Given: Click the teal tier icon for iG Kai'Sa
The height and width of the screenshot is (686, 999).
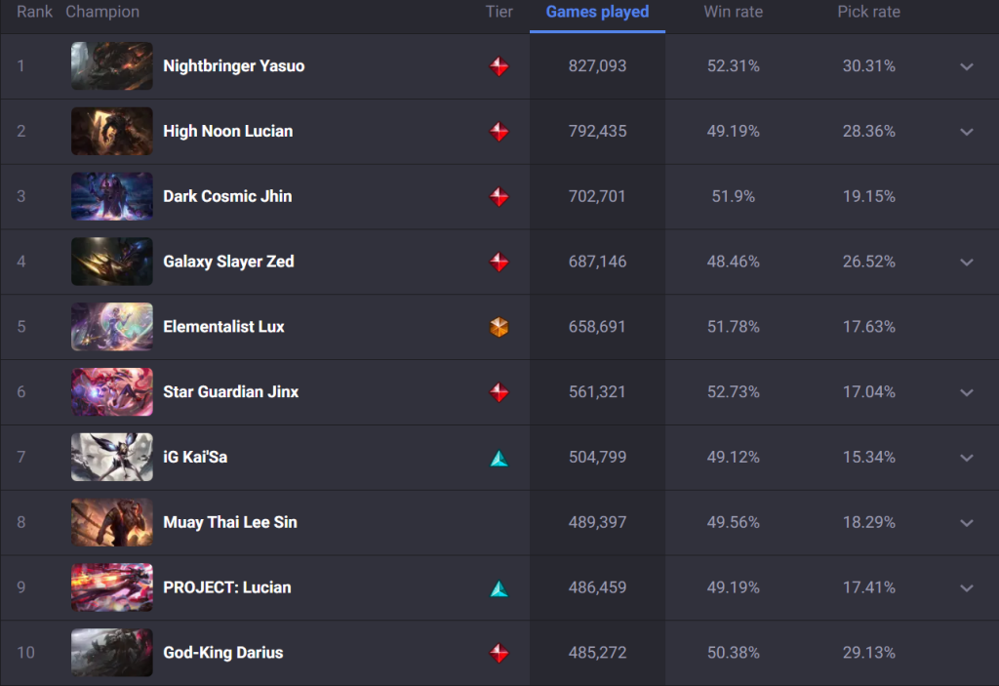Looking at the screenshot, I should [499, 458].
